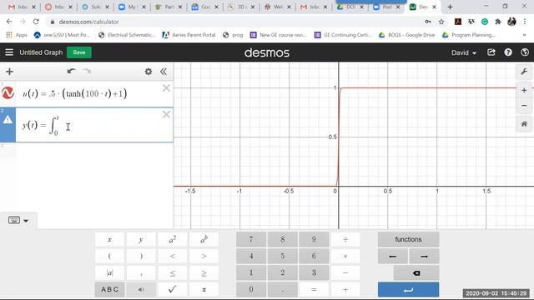
Task: Click the greater-than key
Action: click(204, 256)
